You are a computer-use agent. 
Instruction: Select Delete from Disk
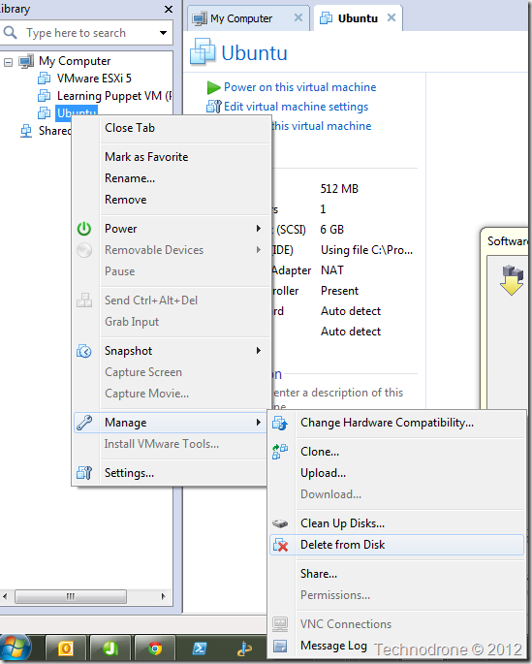click(x=396, y=545)
